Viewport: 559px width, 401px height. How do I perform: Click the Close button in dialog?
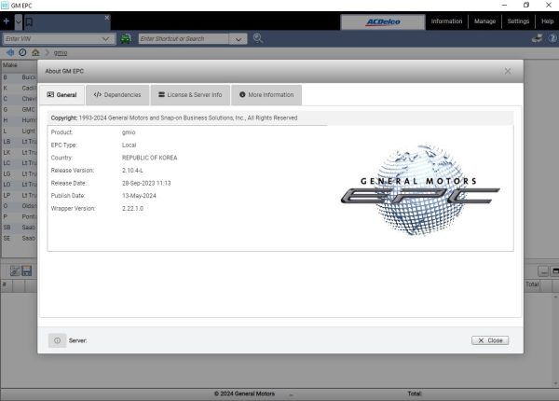tap(490, 340)
